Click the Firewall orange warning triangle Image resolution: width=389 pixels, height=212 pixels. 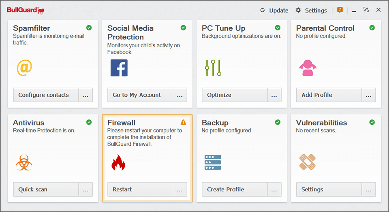[x=183, y=122]
